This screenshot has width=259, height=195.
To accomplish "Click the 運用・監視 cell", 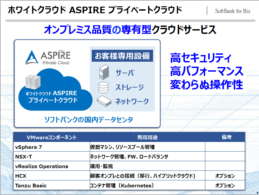I will (147, 166).
